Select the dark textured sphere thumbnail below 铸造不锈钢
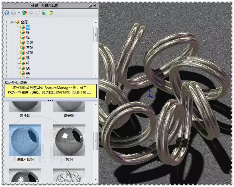Image resolution: width=234 pixels, height=187 pixels. [x=25, y=175]
